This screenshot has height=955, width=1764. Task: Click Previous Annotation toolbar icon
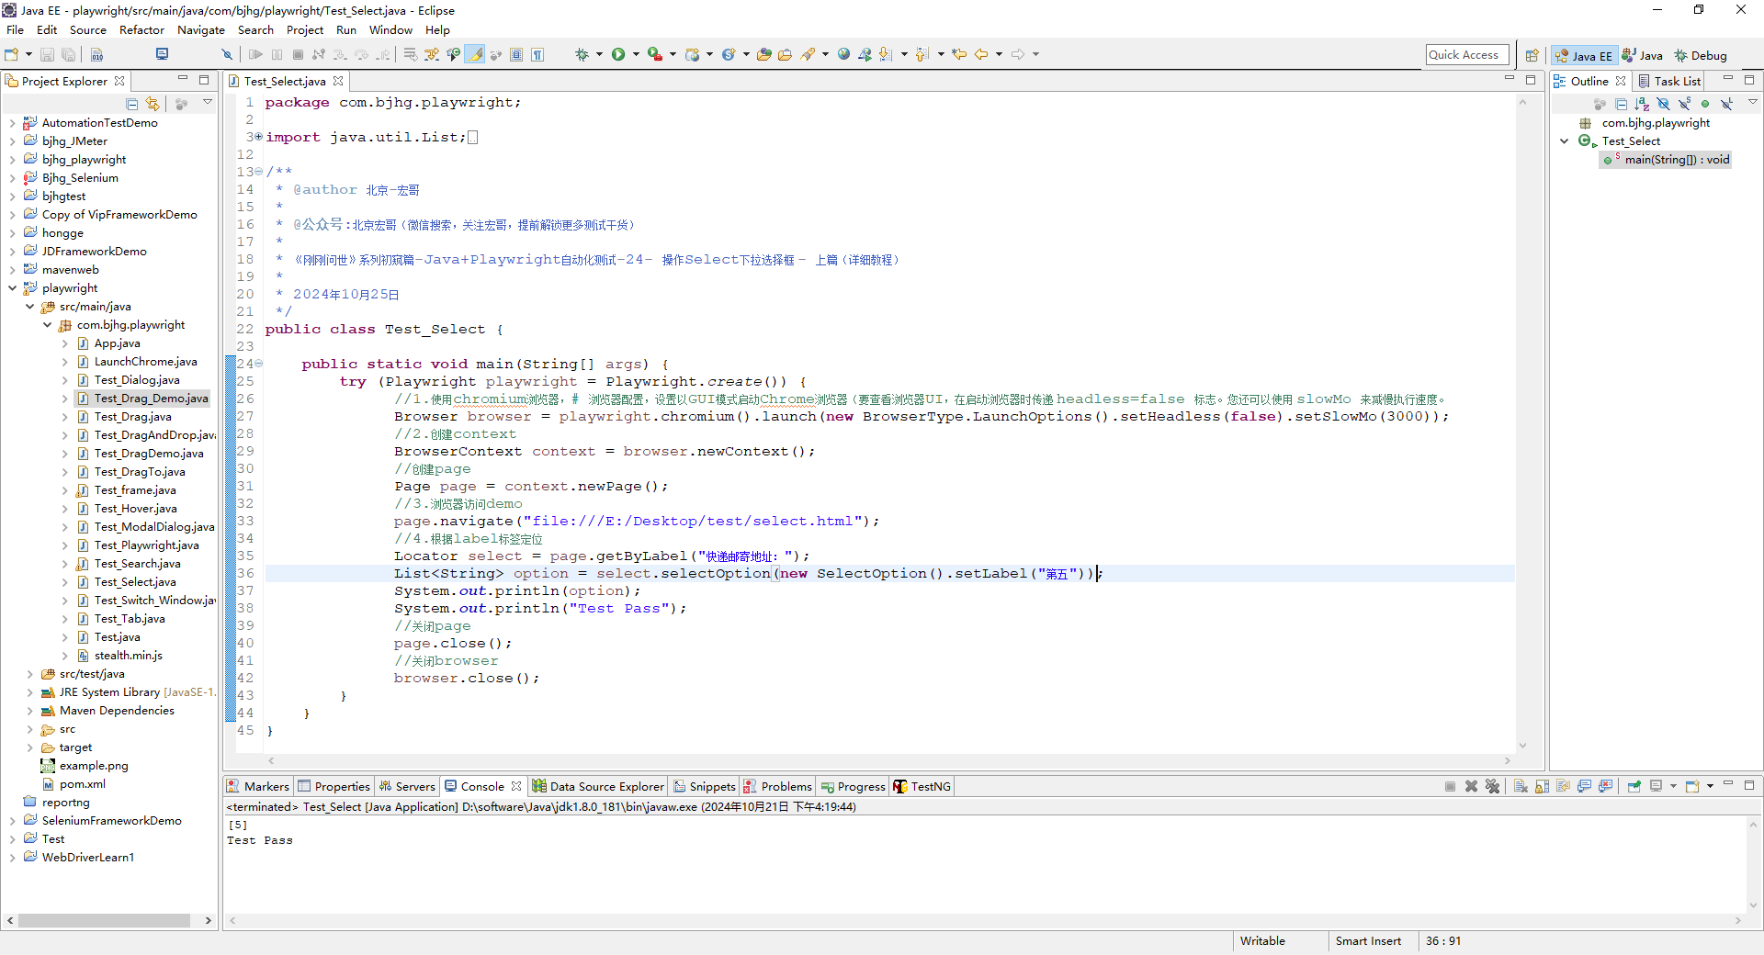[922, 54]
